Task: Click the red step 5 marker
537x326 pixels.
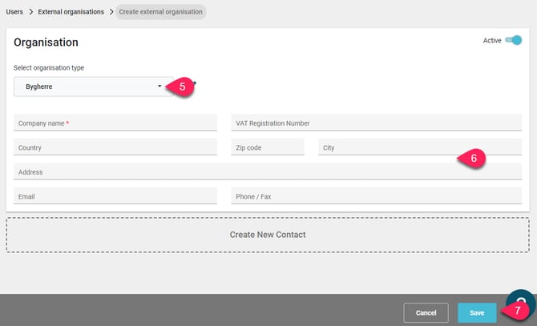Action: [183, 87]
